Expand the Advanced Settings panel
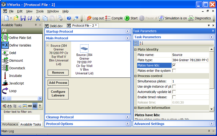The width and height of the screenshot is (217, 136). [x=212, y=124]
